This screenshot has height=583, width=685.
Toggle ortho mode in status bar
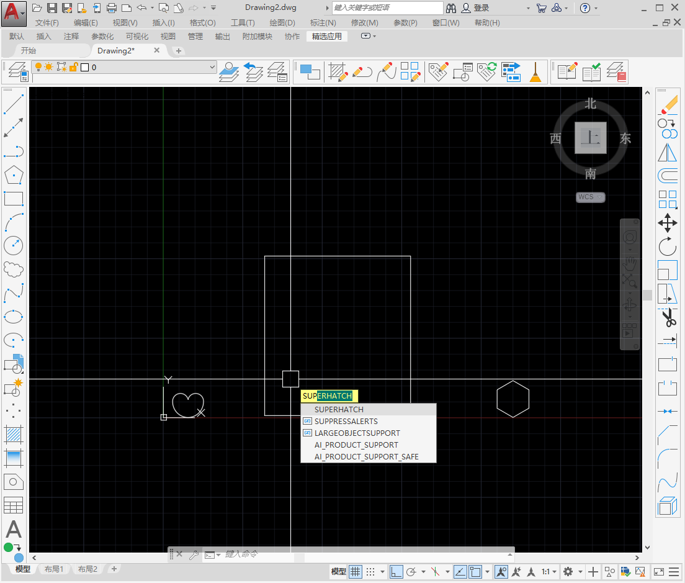[396, 572]
